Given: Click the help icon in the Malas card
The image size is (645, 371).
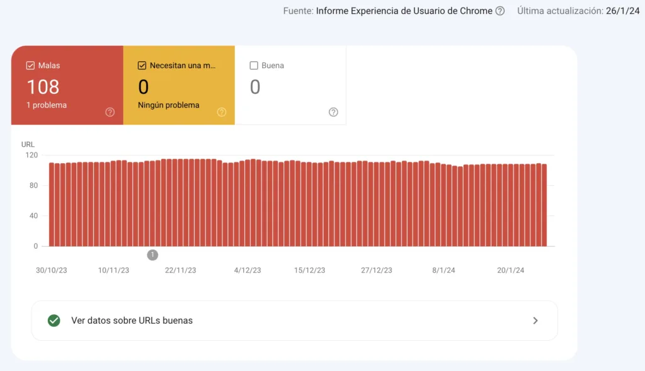Looking at the screenshot, I should pos(110,112).
